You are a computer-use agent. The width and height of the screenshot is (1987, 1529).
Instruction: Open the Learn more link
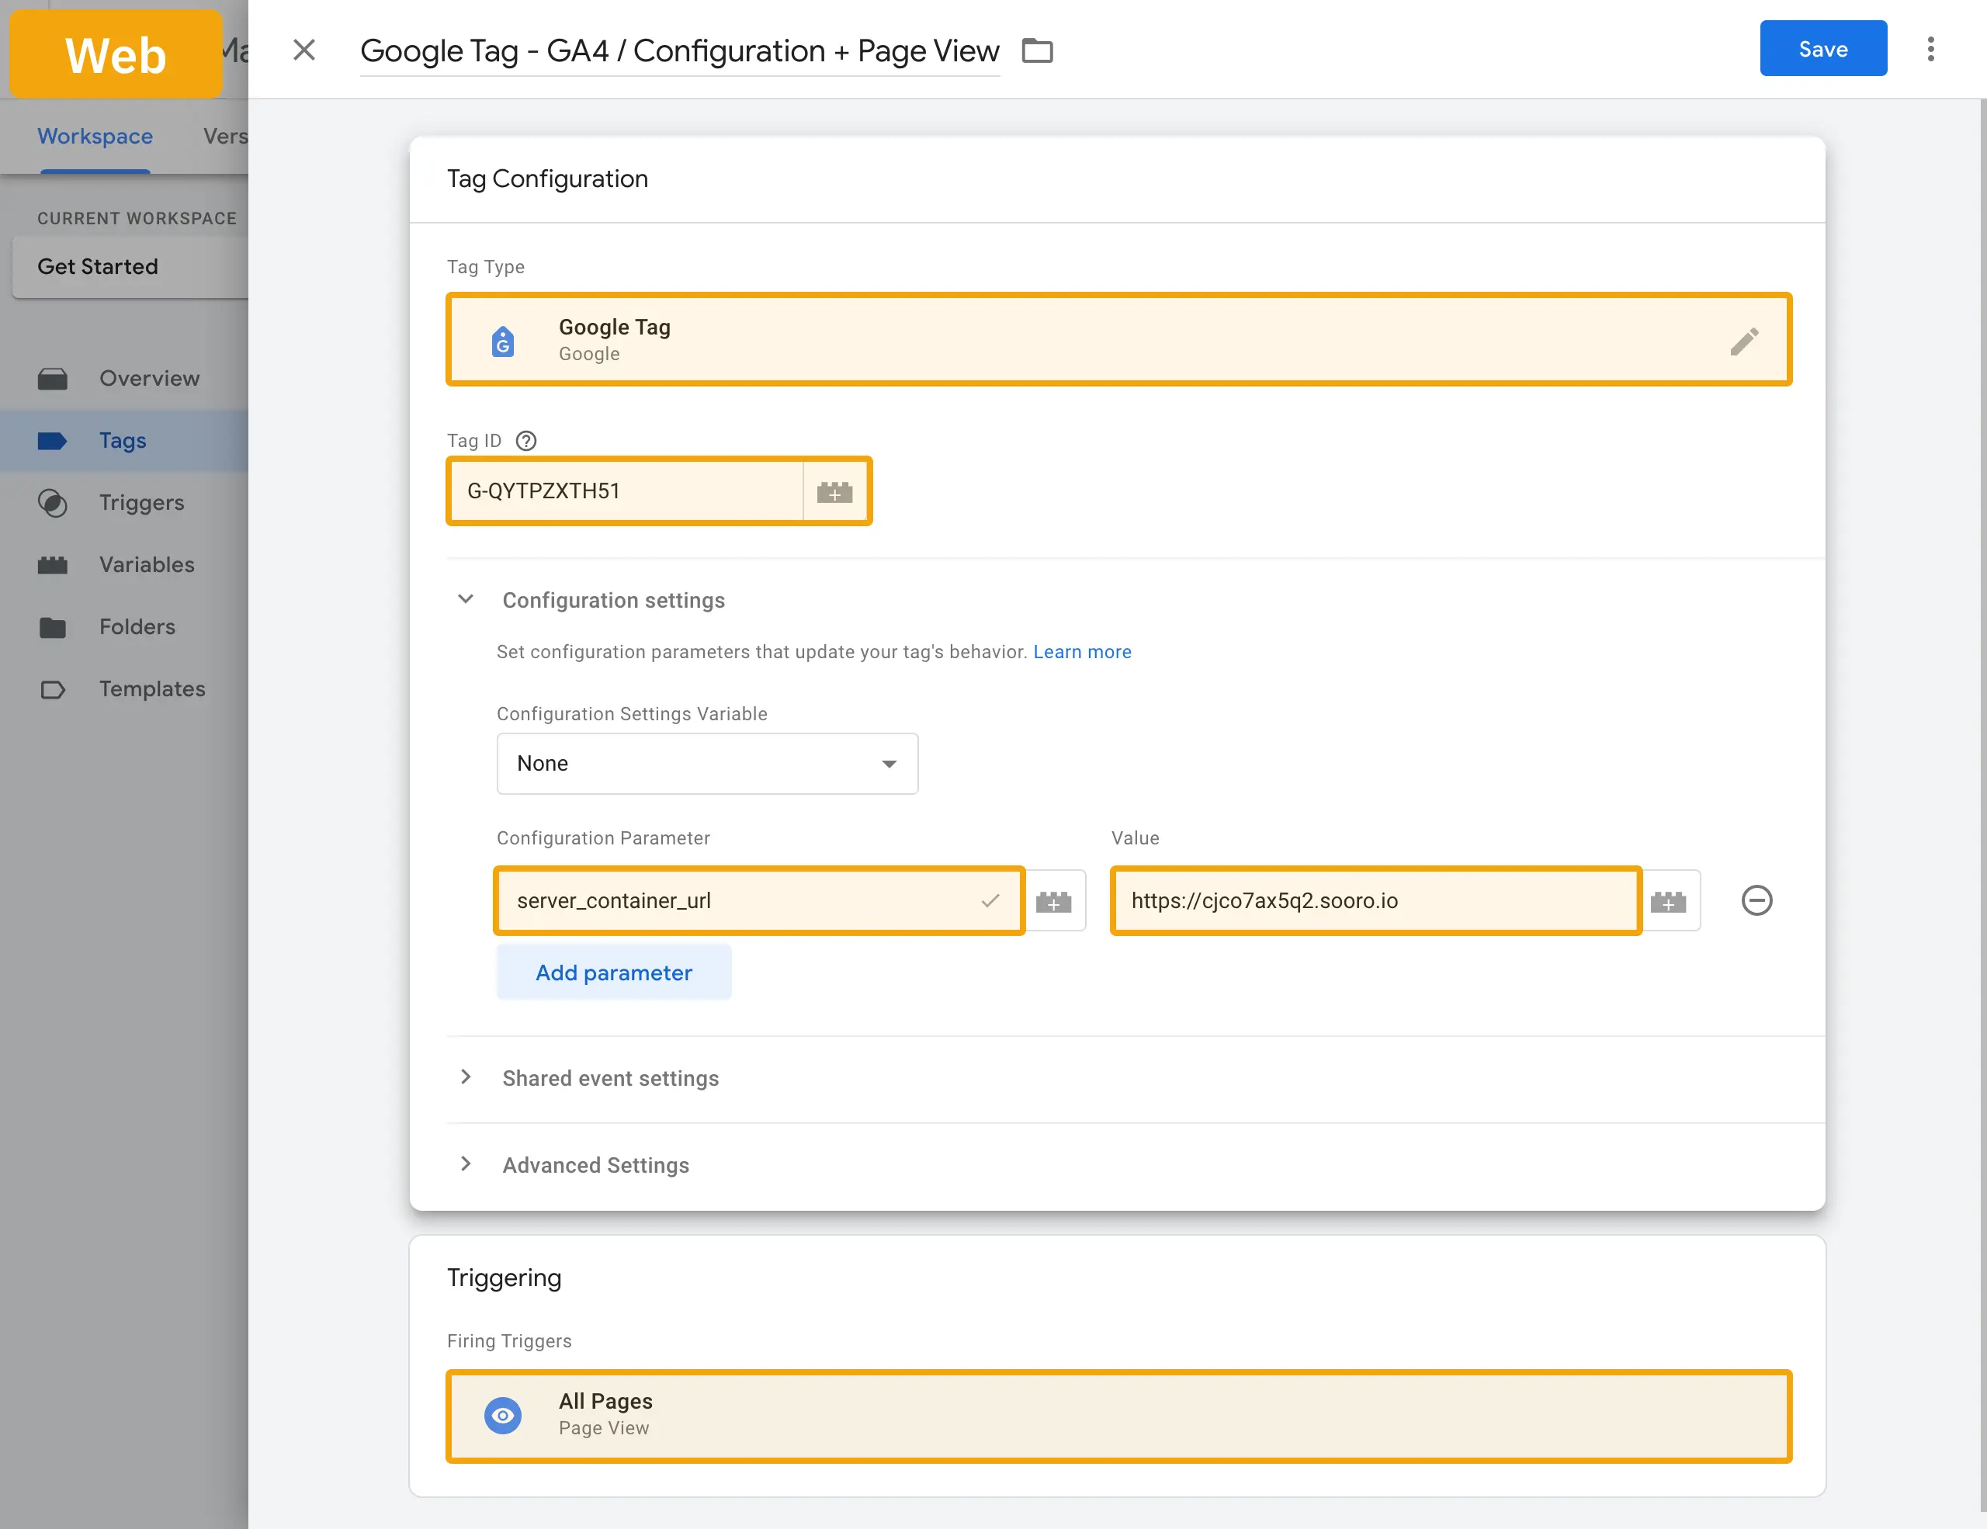tap(1082, 652)
